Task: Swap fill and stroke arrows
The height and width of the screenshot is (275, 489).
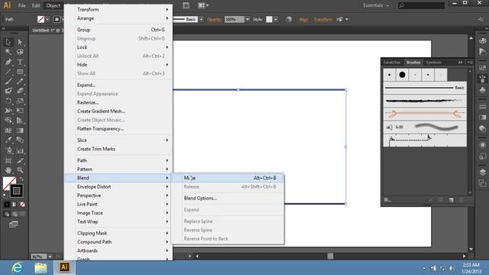Action: pyautogui.click(x=21, y=180)
